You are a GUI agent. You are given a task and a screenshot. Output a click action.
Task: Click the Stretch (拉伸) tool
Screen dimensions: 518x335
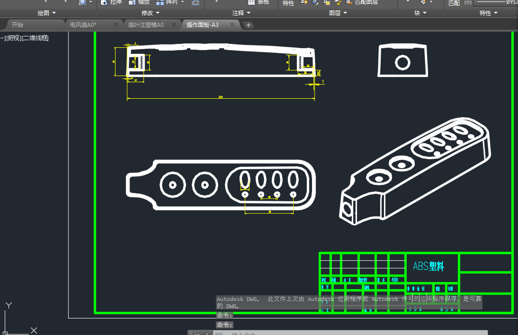[x=111, y=2]
